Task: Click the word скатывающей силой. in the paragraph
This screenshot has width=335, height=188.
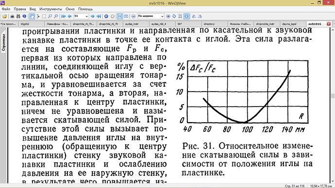Action: tap(97, 120)
